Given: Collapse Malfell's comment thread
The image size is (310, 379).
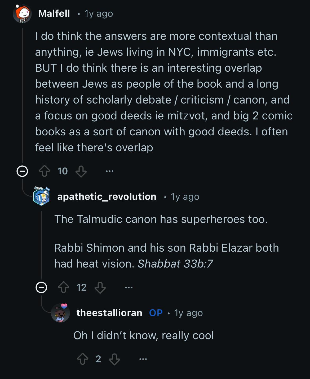Looking at the screenshot, I should point(22,171).
